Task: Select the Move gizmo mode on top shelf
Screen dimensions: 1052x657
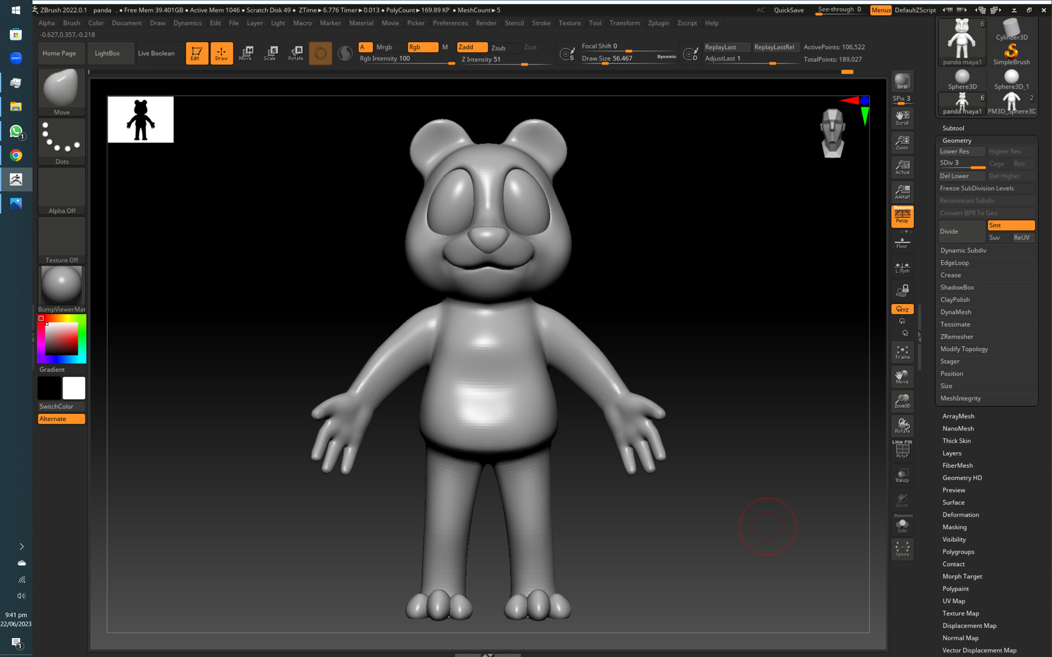Action: [246, 53]
